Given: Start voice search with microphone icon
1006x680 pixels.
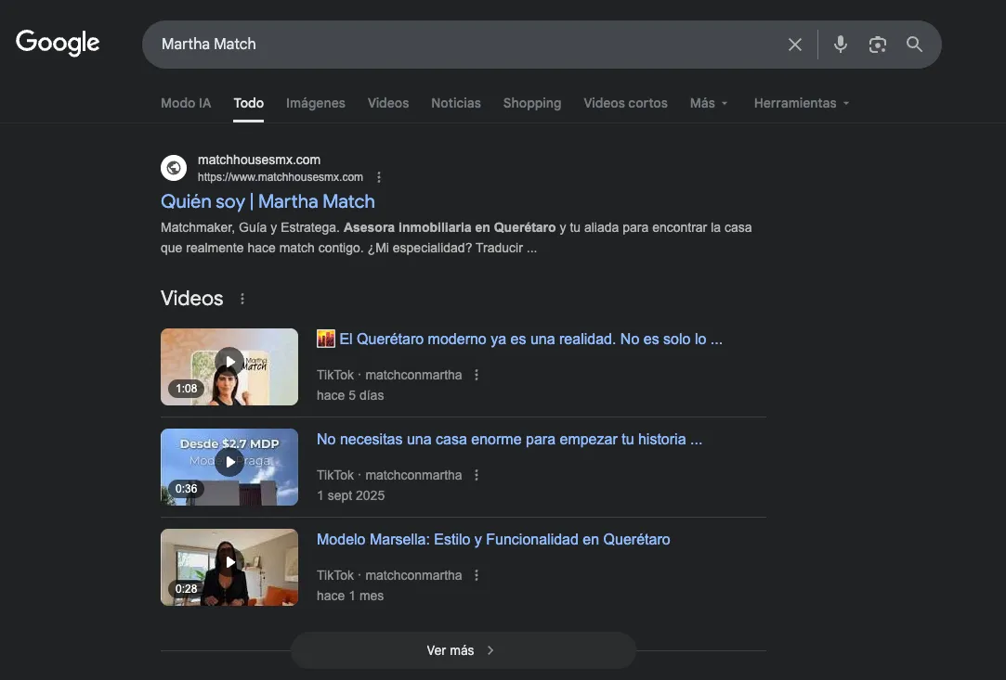Looking at the screenshot, I should 841,45.
